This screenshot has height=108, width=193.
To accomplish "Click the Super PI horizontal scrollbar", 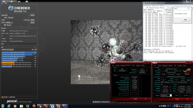I will click(167, 60).
